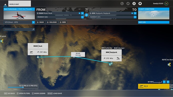
Task: Click the BIAR Akureyri map label
Action: point(119,48)
